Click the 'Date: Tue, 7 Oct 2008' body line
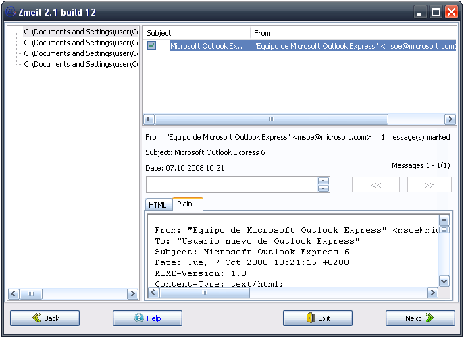Screen dimensions: 464x338 coord(252,262)
